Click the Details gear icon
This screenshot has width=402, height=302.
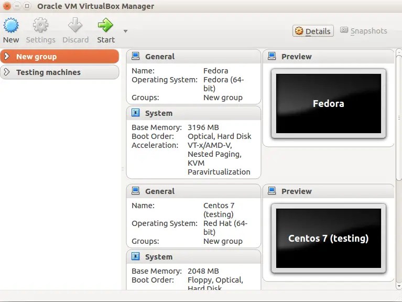click(x=299, y=31)
